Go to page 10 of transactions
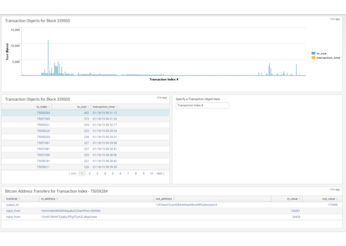The height and width of the screenshot is (246, 346). tap(151, 174)
